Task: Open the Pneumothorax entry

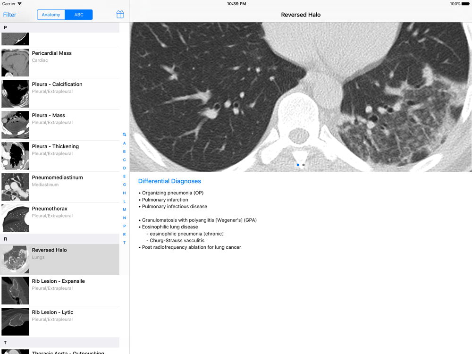Action: (x=59, y=218)
